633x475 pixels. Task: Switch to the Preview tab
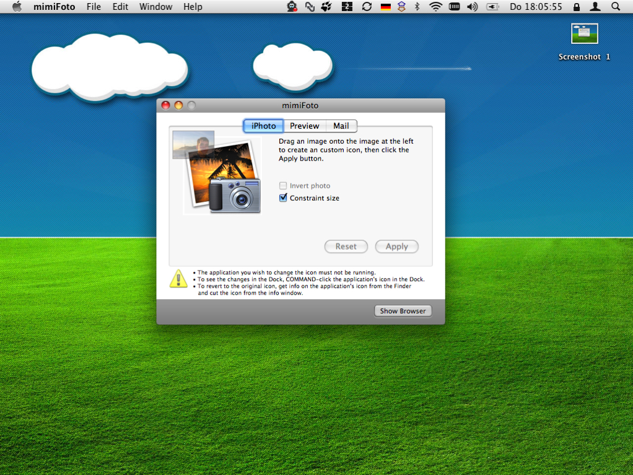[x=304, y=126]
